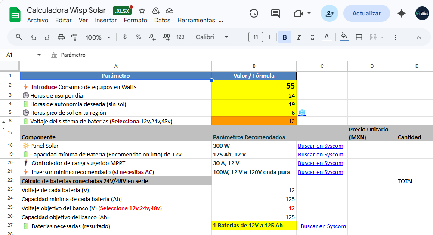The image size is (433, 235).
Task: Select the paint format tool
Action: tap(74, 37)
